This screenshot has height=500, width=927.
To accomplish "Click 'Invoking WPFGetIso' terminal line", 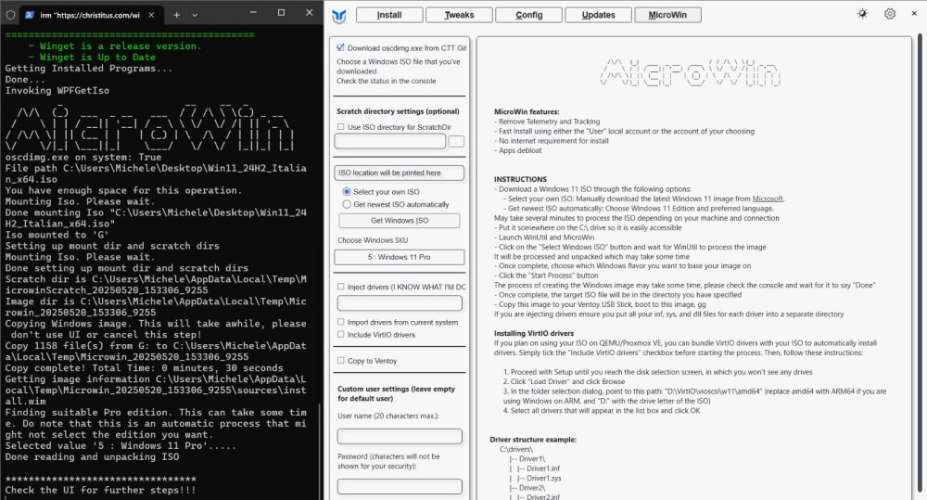I will [x=57, y=91].
